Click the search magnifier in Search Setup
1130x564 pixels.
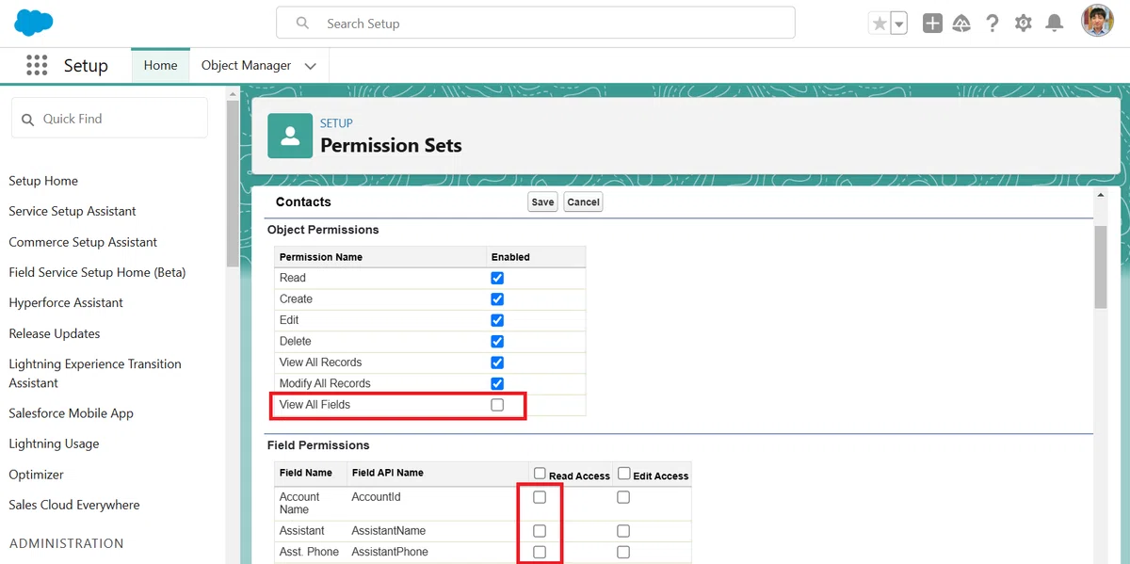coord(302,23)
